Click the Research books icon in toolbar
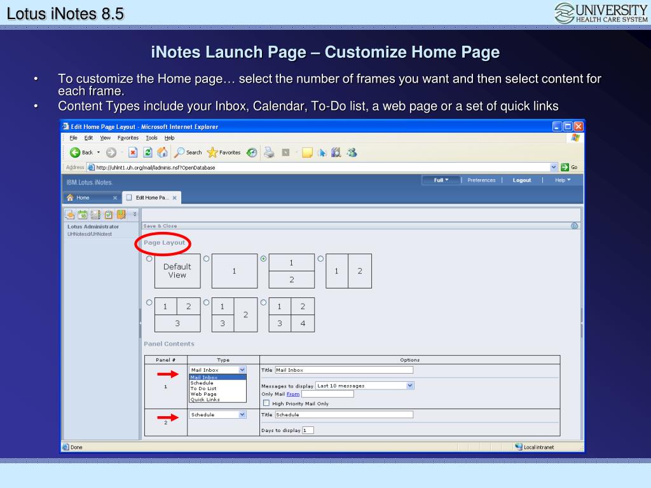Image resolution: width=651 pixels, height=488 pixels. coord(336,152)
